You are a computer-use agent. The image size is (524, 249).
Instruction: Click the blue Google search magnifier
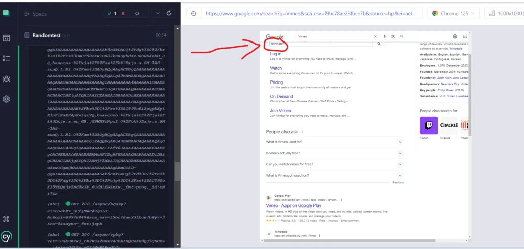(402, 36)
